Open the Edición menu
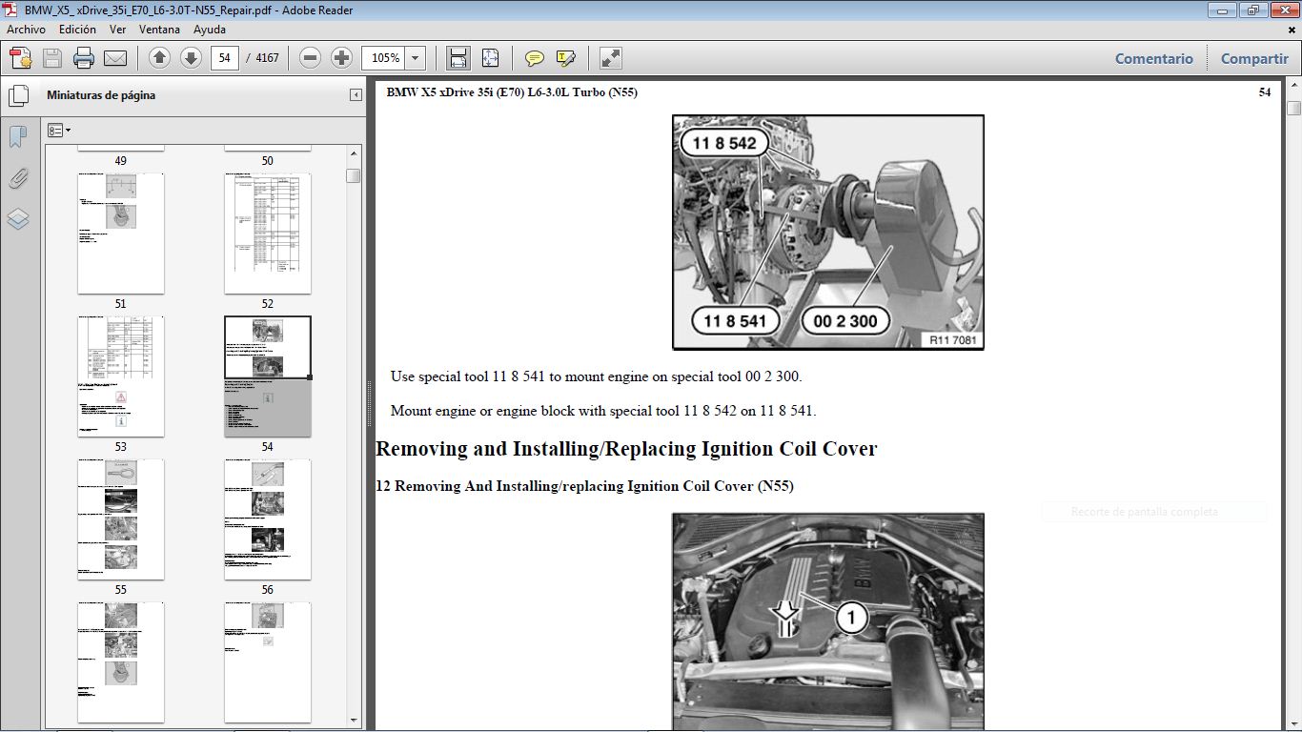The image size is (1302, 732). tap(77, 30)
